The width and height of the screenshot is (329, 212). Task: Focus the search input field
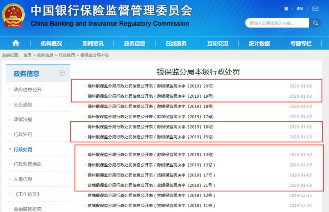click(277, 23)
